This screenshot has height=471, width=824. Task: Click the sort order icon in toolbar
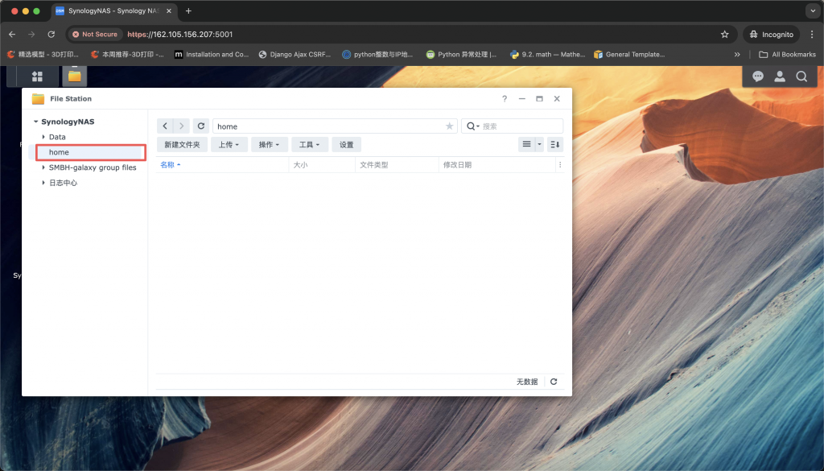(555, 144)
